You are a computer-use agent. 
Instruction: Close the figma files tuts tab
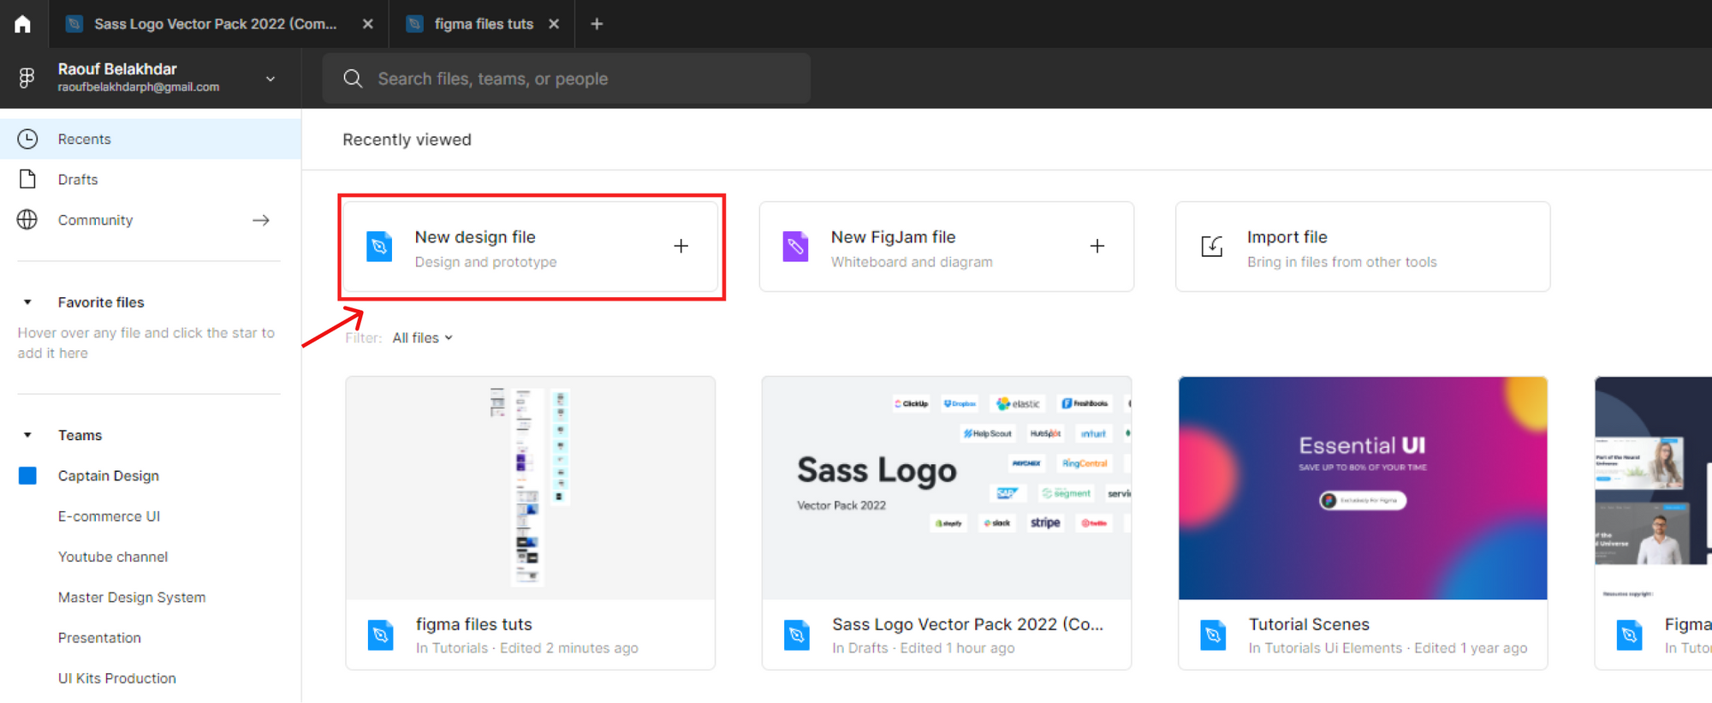554,24
